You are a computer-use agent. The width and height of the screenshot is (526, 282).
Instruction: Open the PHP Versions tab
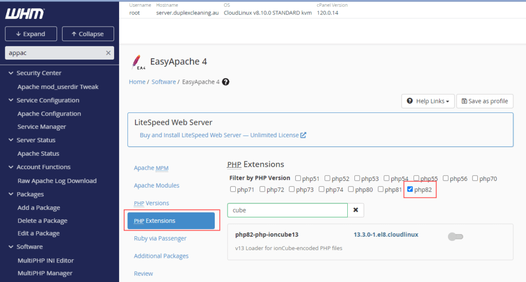pos(152,203)
